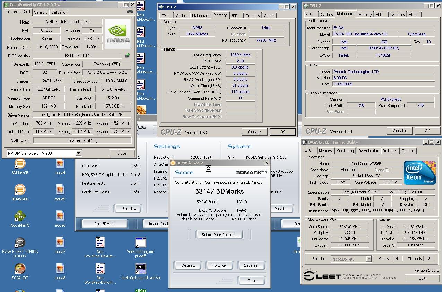Click the E-LEET title bar app icon
The height and width of the screenshot is (292, 442).
pyautogui.click(x=304, y=142)
